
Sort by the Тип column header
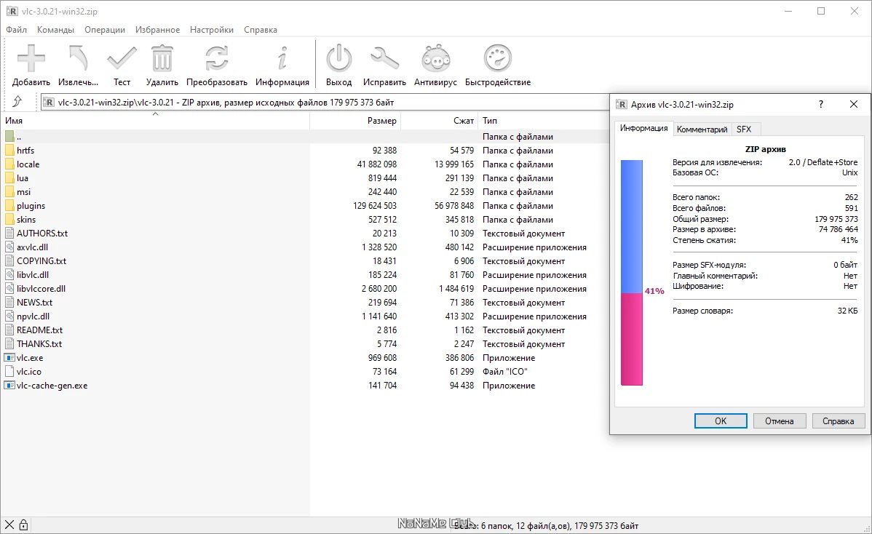click(x=544, y=120)
